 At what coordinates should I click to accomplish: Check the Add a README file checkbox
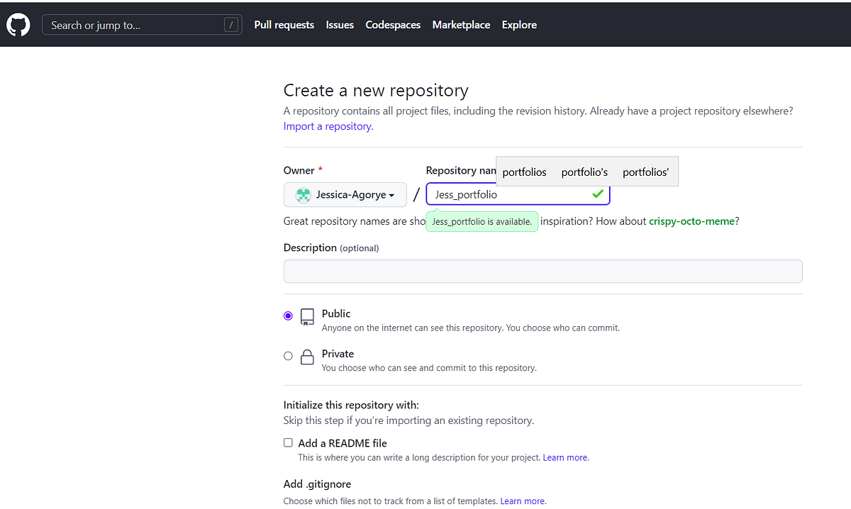point(288,442)
